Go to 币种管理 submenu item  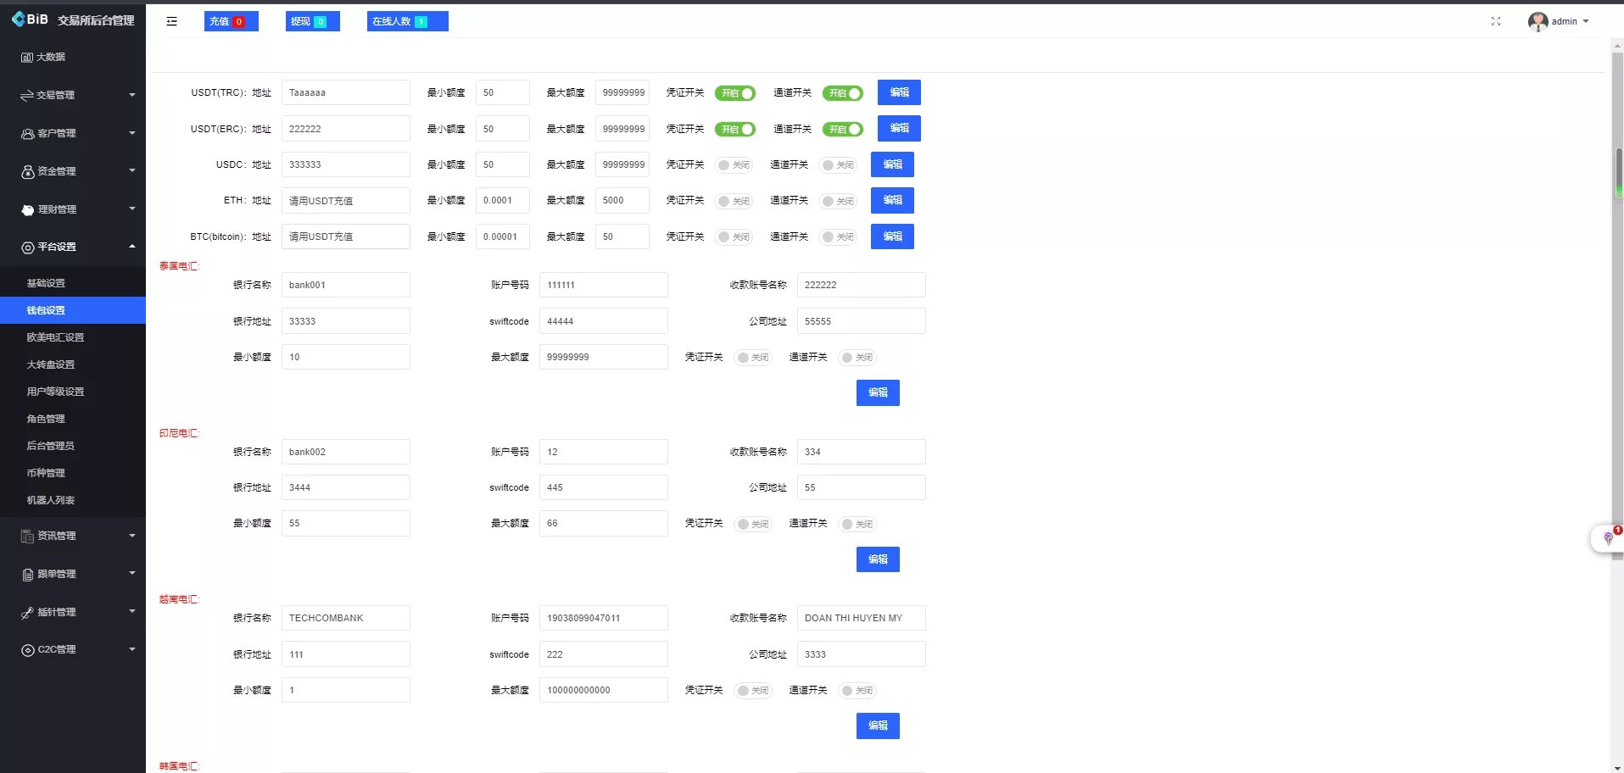(x=46, y=473)
